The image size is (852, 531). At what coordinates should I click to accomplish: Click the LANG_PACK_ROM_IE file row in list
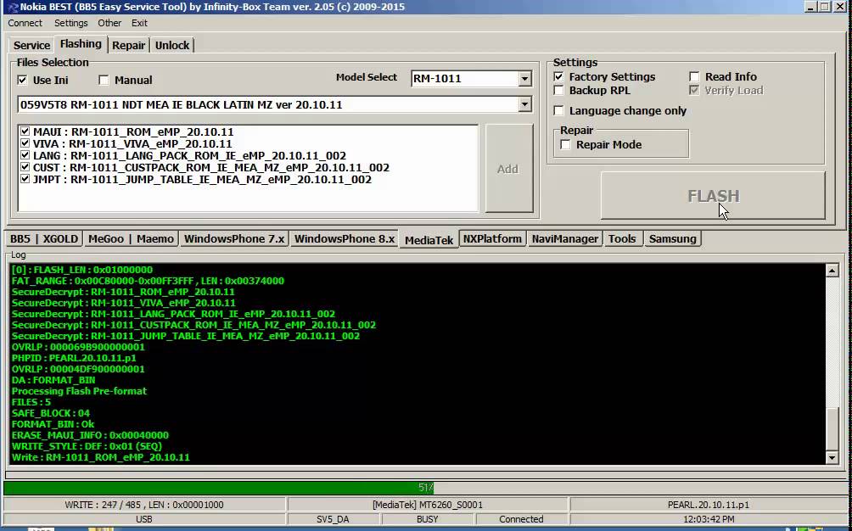coord(189,155)
